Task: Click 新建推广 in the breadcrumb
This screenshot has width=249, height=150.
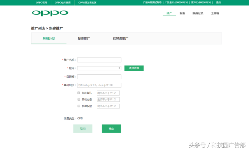Action: click(56, 28)
